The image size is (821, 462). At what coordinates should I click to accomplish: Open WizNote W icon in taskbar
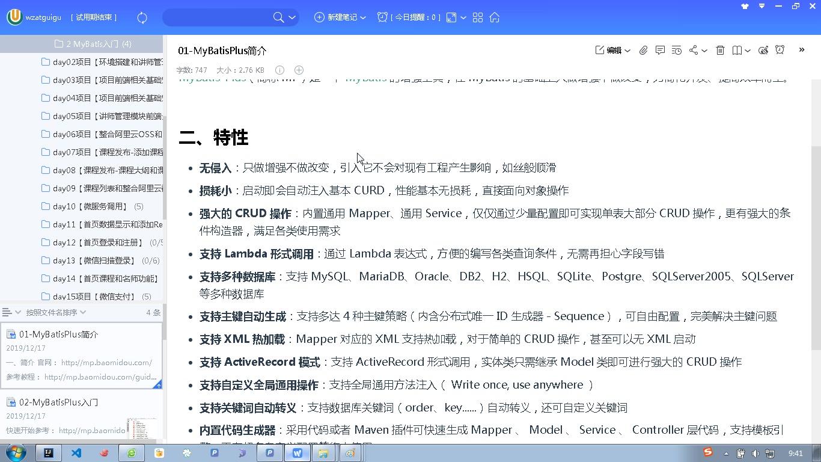298,453
